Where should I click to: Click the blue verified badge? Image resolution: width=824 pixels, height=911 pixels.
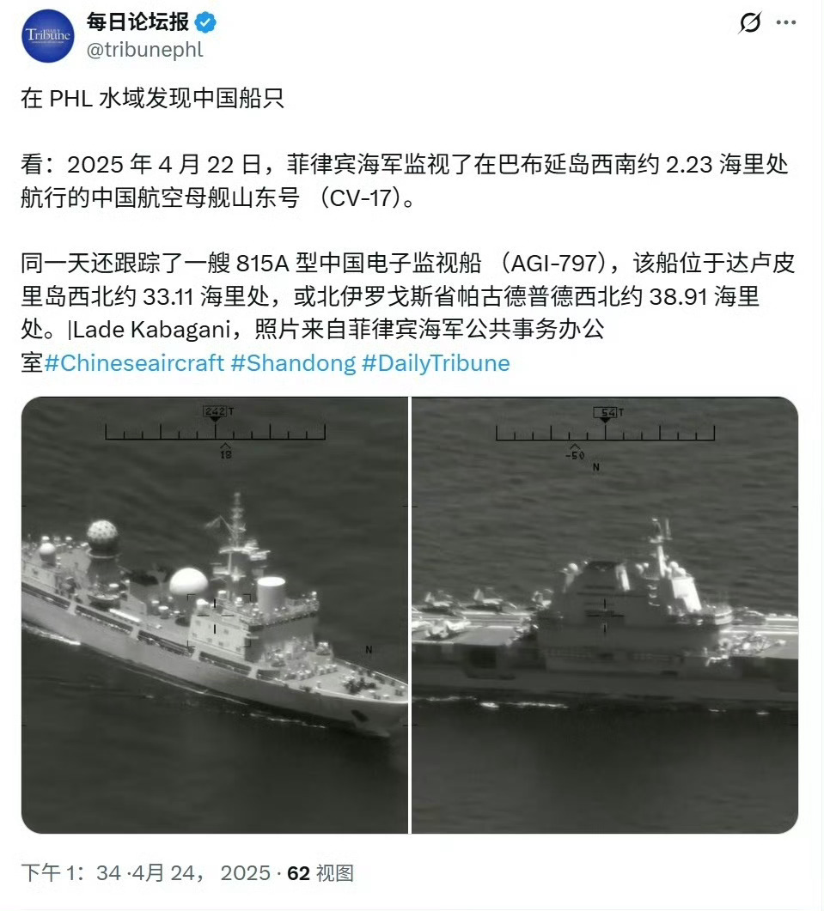pyautogui.click(x=205, y=22)
